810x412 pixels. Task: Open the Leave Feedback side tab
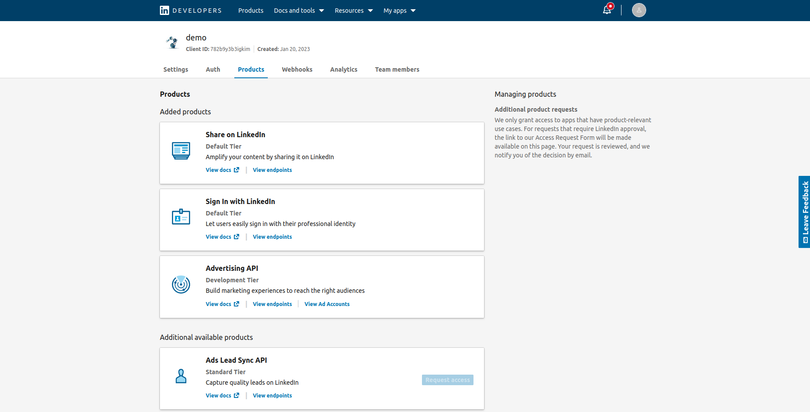coord(804,212)
